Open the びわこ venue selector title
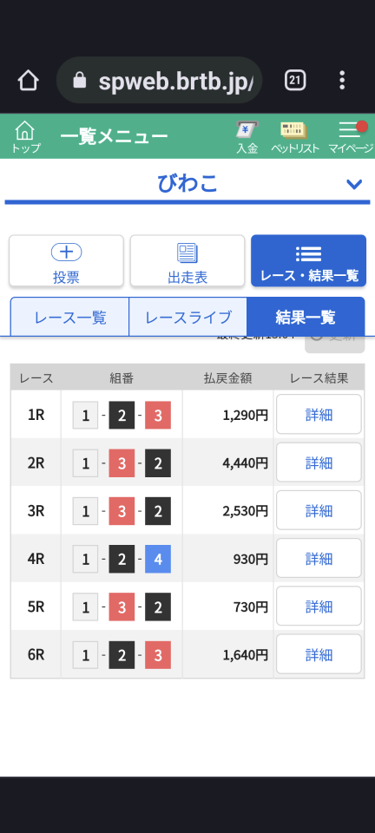The height and width of the screenshot is (833, 375). [187, 183]
